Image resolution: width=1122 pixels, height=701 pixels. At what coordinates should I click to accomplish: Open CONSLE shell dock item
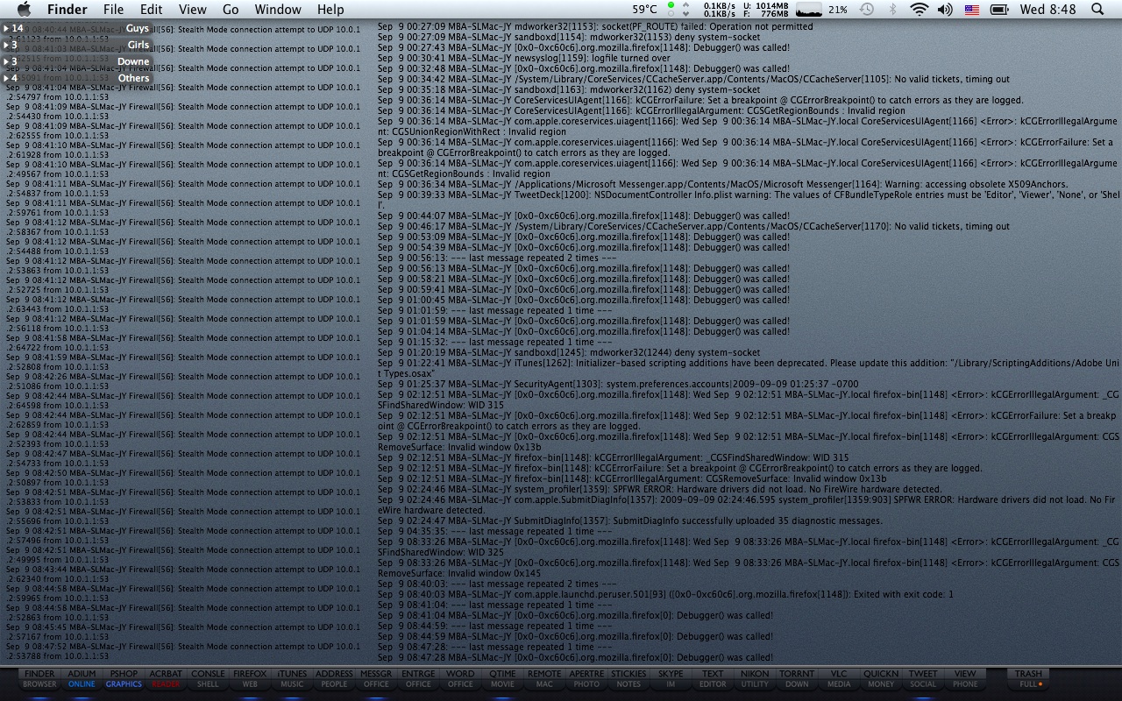208,679
